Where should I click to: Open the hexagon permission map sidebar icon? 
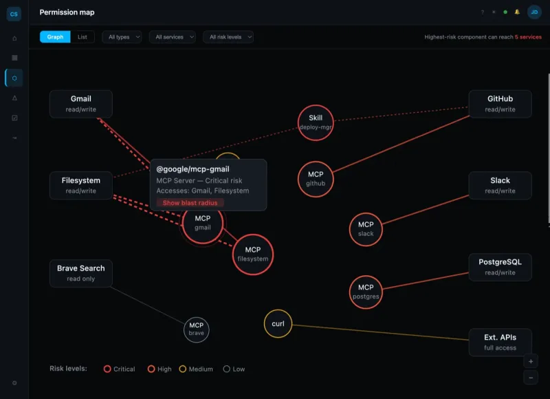[x=14, y=78]
